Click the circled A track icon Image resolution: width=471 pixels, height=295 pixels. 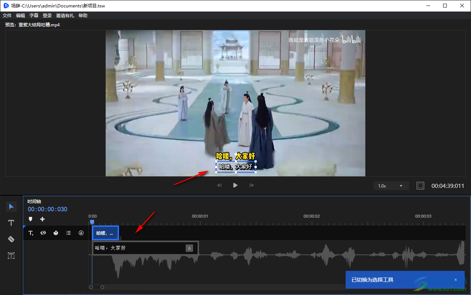coord(81,233)
